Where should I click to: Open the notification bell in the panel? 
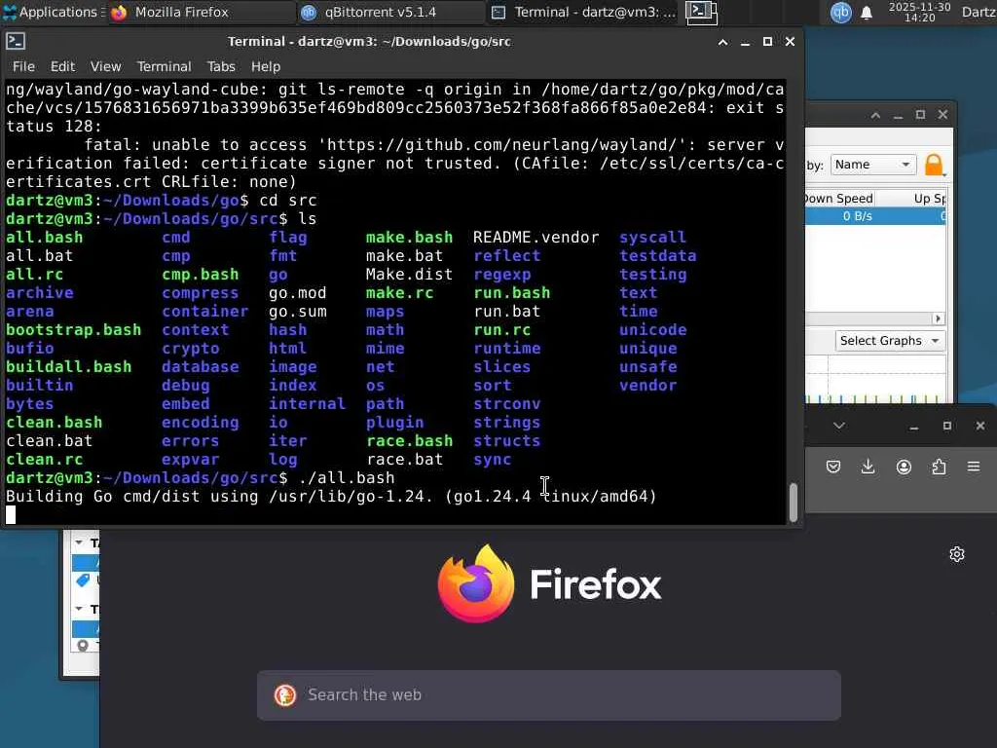[866, 12]
